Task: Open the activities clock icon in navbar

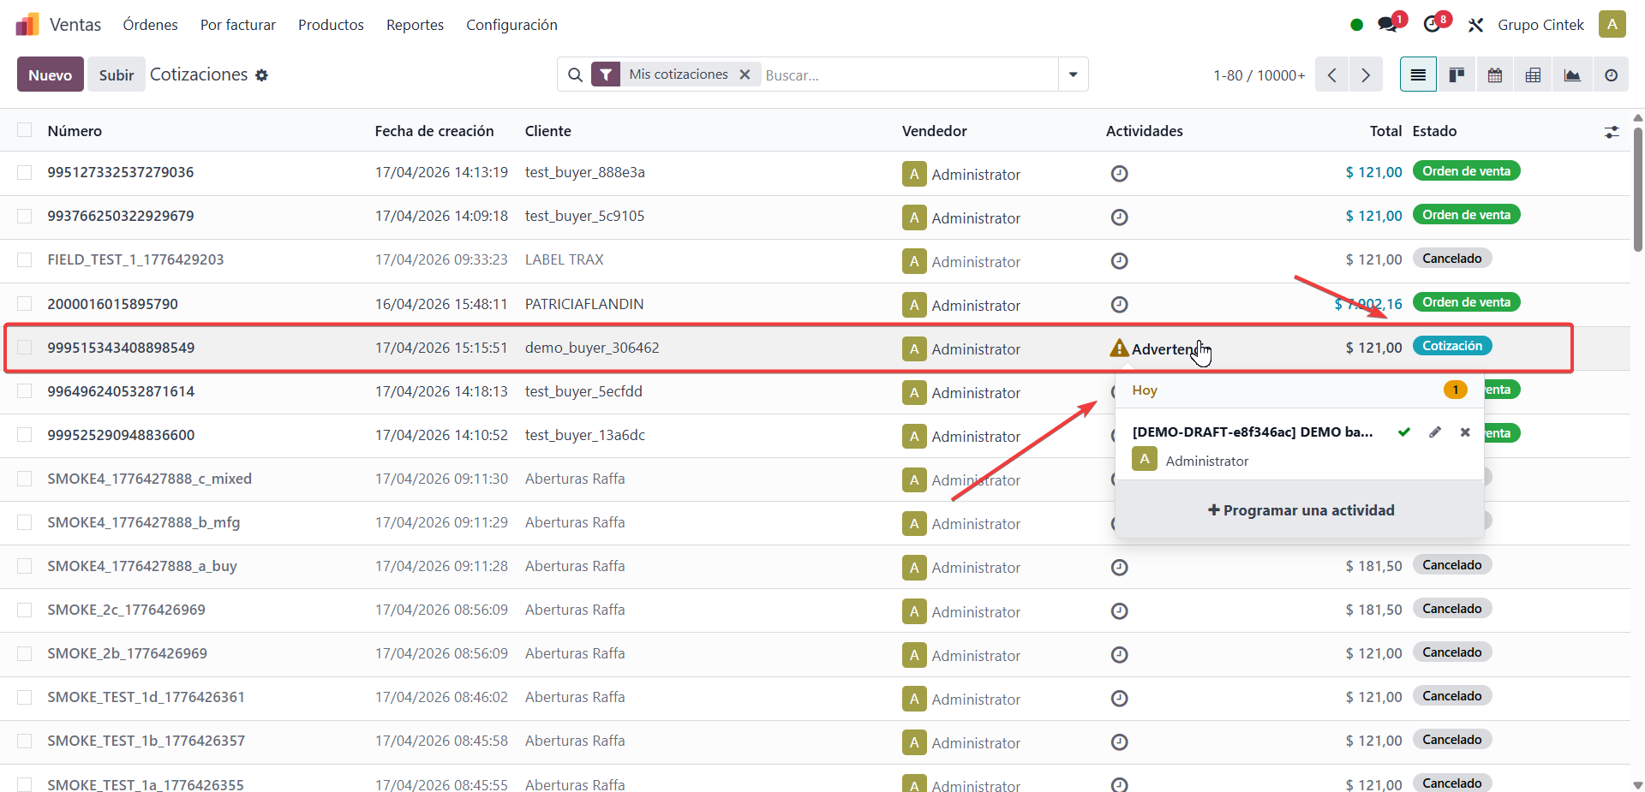Action: 1432,25
